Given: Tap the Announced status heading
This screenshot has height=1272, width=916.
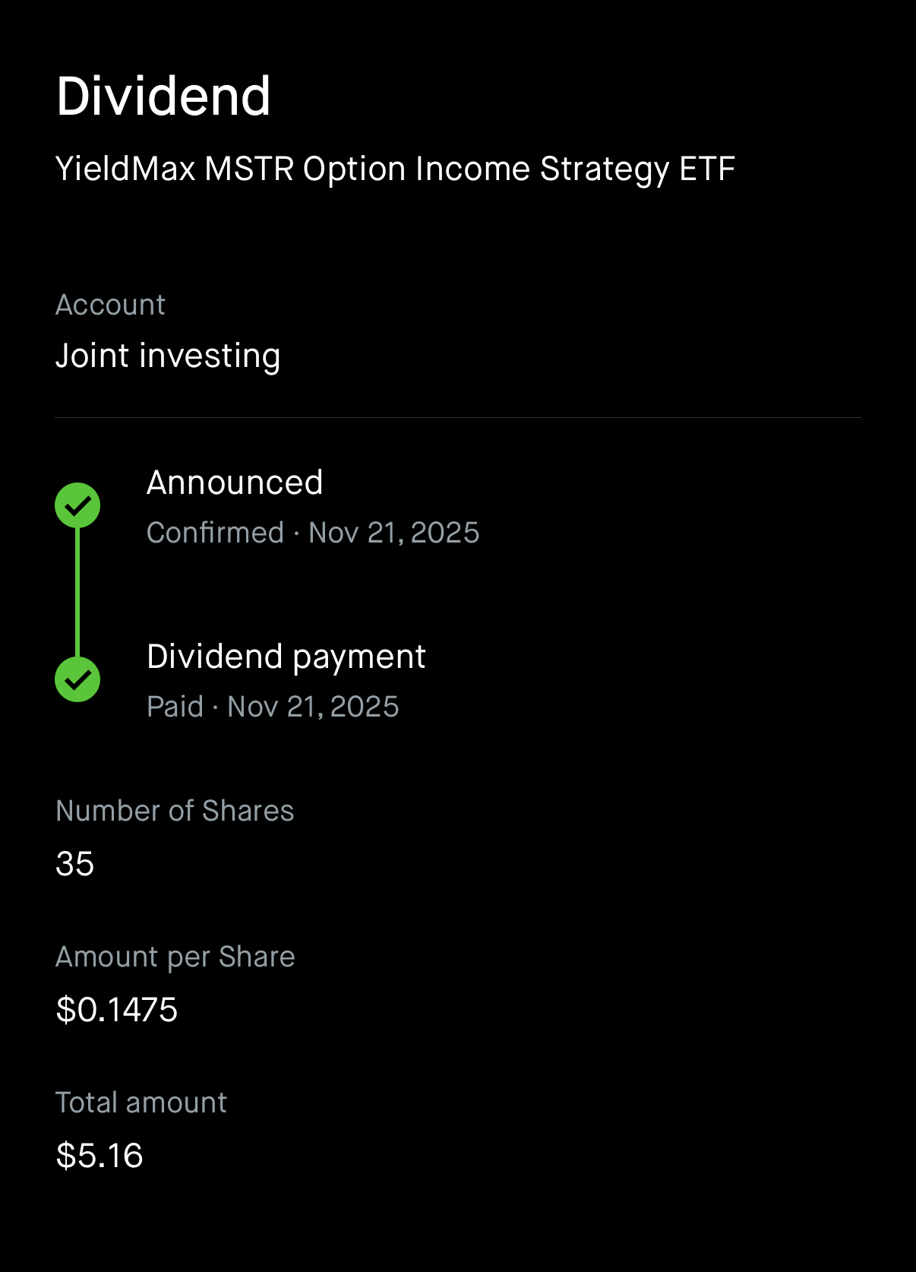Looking at the screenshot, I should [x=235, y=483].
